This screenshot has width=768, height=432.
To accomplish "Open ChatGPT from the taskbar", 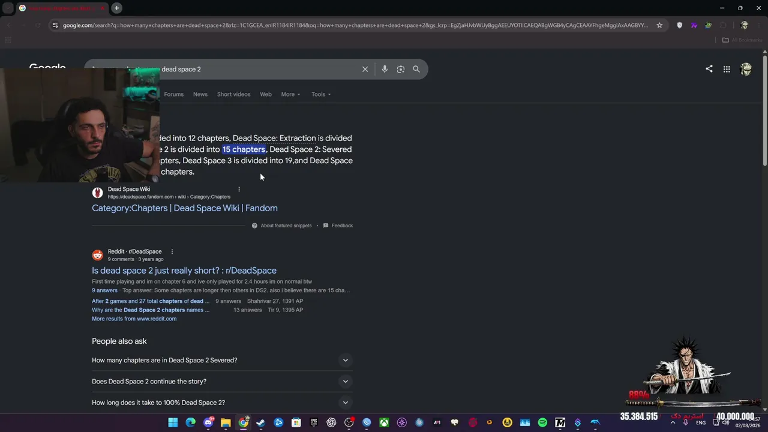I will coord(331,422).
